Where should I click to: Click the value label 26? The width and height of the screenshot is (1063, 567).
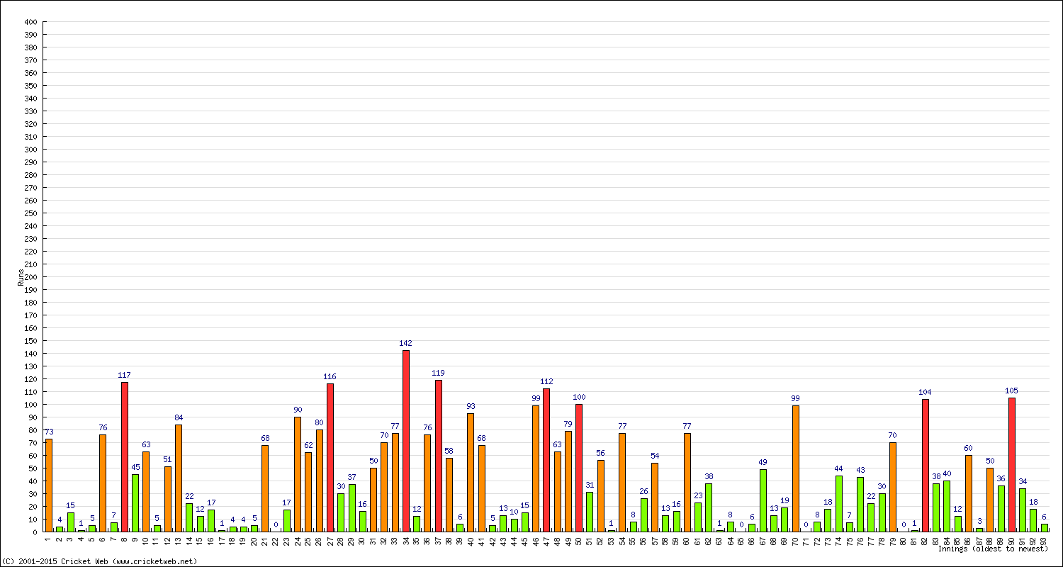644,491
